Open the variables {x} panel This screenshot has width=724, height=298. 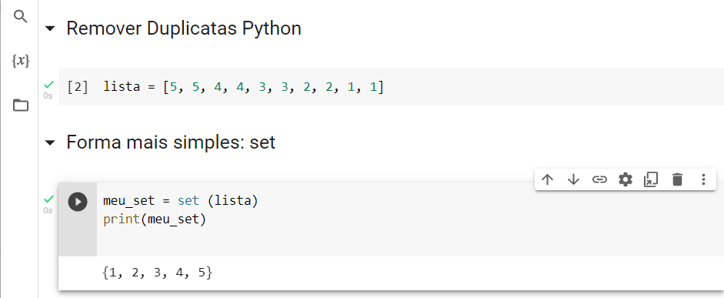(20, 61)
